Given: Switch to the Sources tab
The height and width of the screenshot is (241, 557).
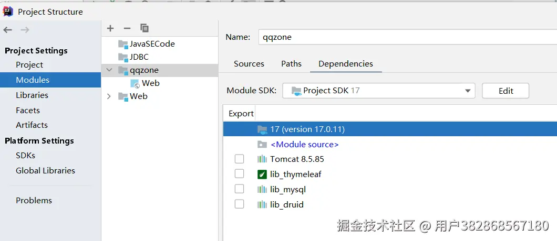Looking at the screenshot, I should click(249, 64).
